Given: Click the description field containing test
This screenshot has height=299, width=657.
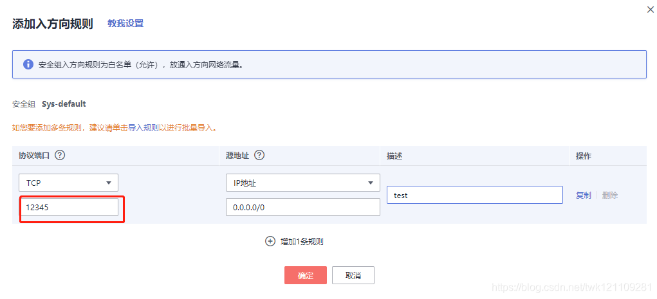Looking at the screenshot, I should coord(475,195).
